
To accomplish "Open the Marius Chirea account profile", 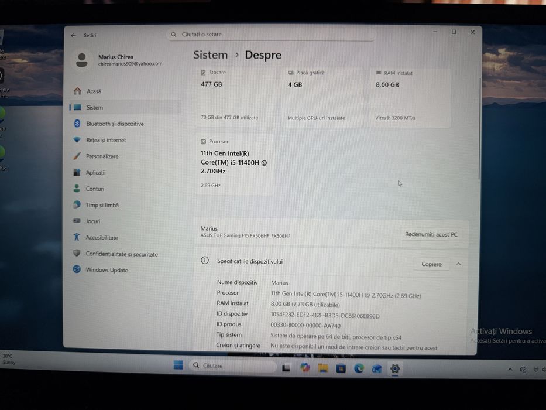I will coord(117,60).
